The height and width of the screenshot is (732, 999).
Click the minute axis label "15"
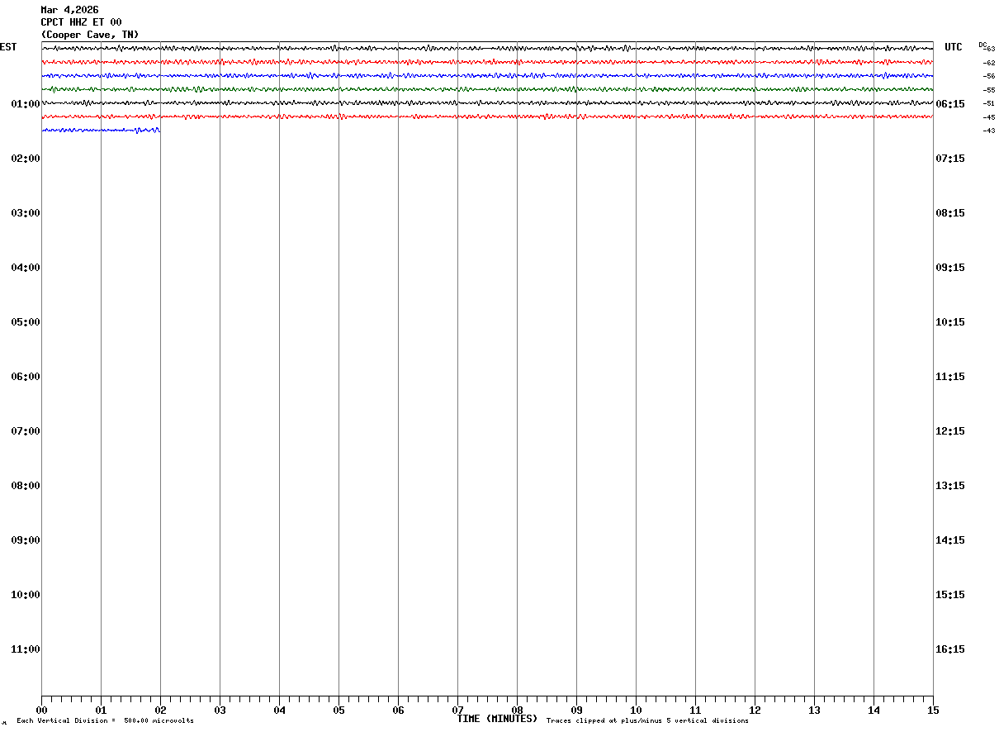click(933, 711)
